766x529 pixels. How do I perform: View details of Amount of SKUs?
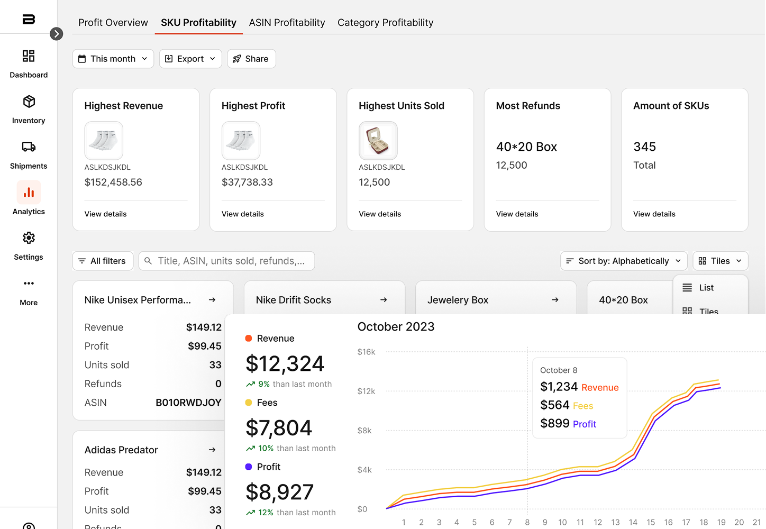[654, 214]
